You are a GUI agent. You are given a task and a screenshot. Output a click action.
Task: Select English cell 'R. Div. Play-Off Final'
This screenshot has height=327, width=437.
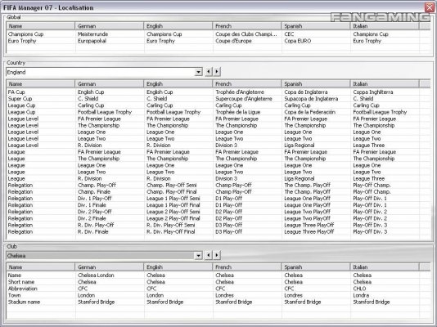click(x=171, y=232)
